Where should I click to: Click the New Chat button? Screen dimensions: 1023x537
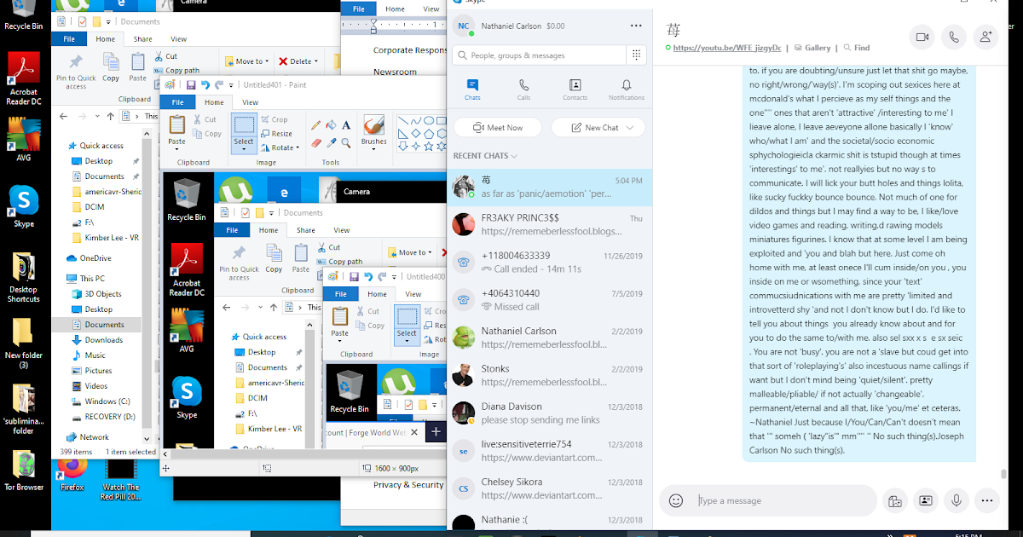598,128
